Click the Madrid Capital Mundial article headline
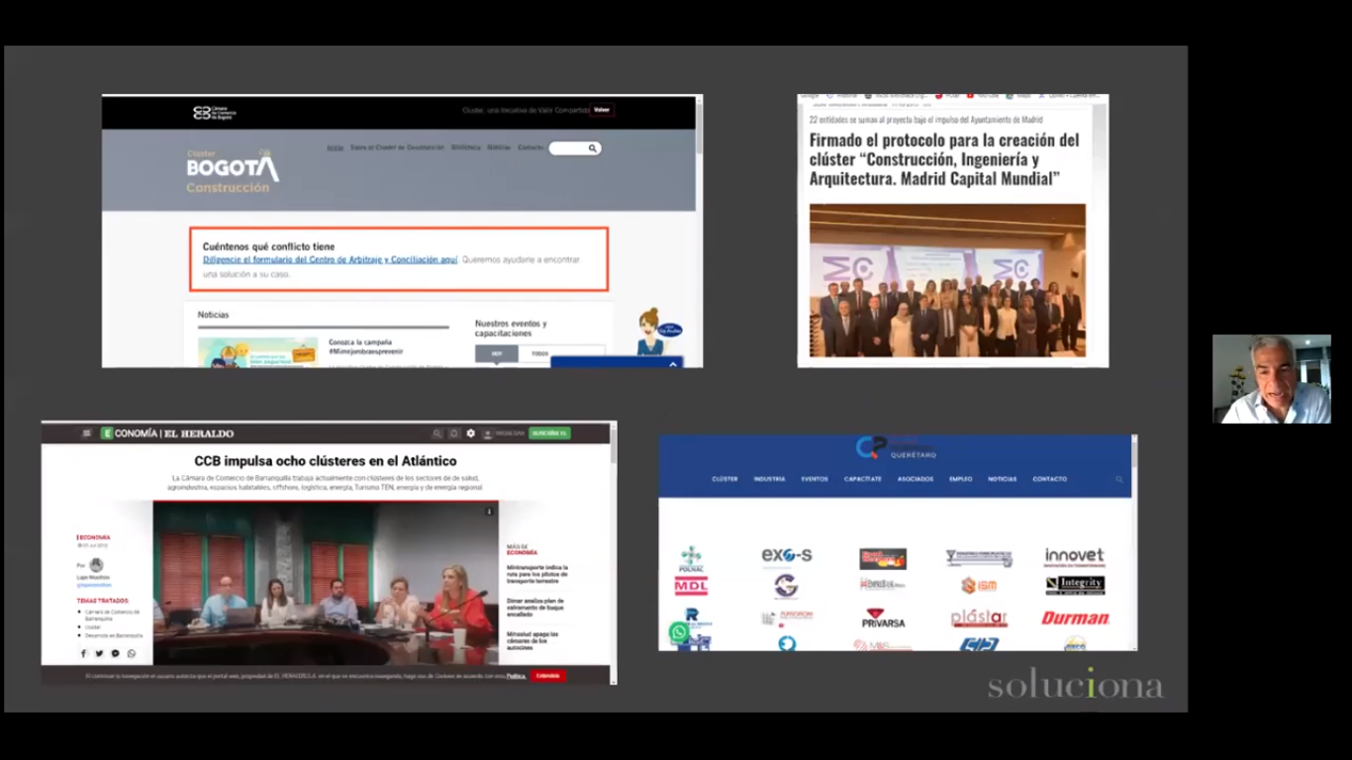1352x760 pixels. 944,159
